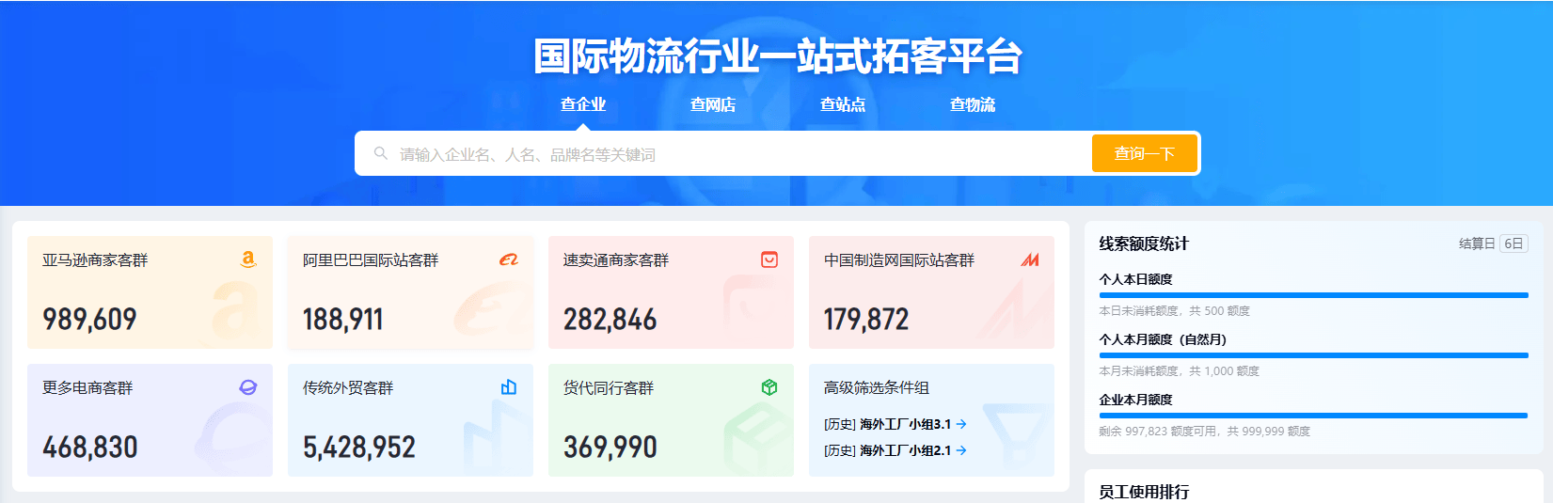Click the 989,609 count value
1553x503 pixels.
click(89, 320)
